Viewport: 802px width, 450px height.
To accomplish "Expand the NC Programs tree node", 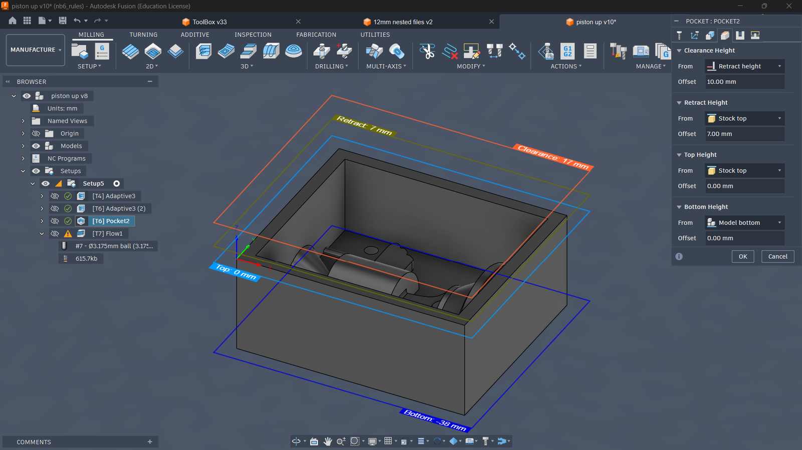I will [x=23, y=158].
